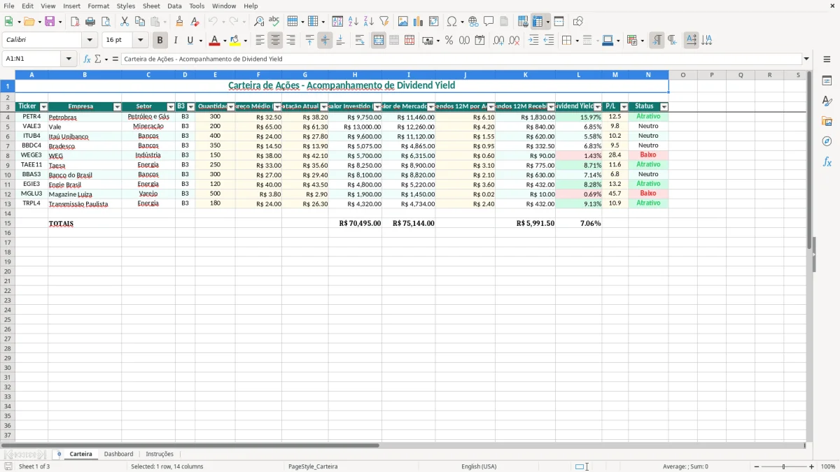
Task: Switch to the Instruções sheet tab
Action: [x=160, y=454]
